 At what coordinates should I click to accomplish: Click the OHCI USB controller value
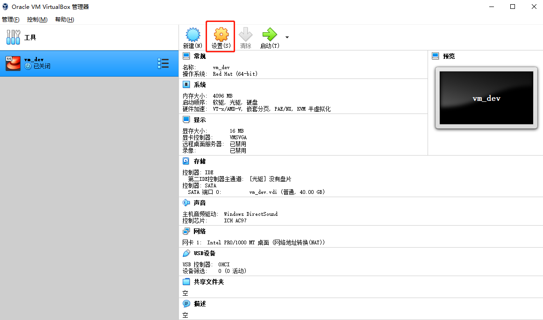click(x=224, y=264)
